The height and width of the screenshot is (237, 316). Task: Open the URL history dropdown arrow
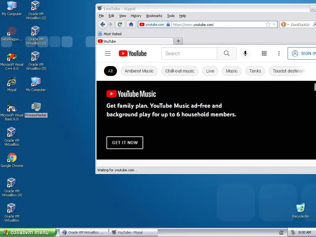point(274,25)
